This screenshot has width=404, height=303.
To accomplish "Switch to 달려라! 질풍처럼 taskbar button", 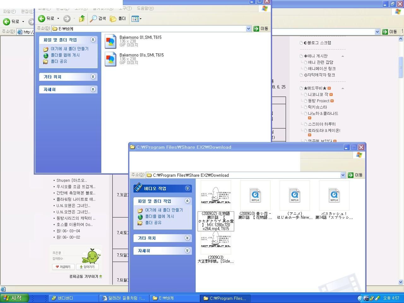I will 124,298.
